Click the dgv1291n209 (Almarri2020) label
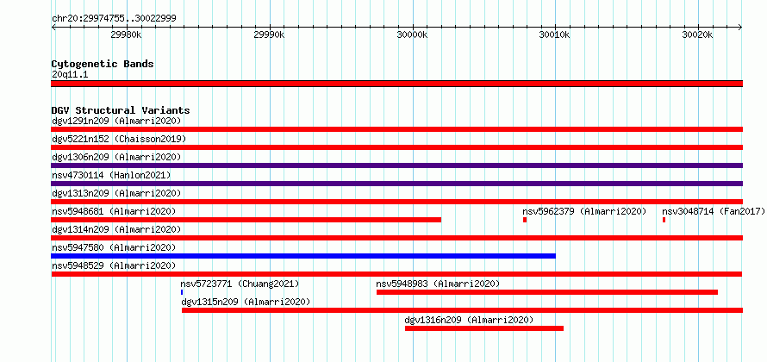767x362 pixels. click(116, 121)
